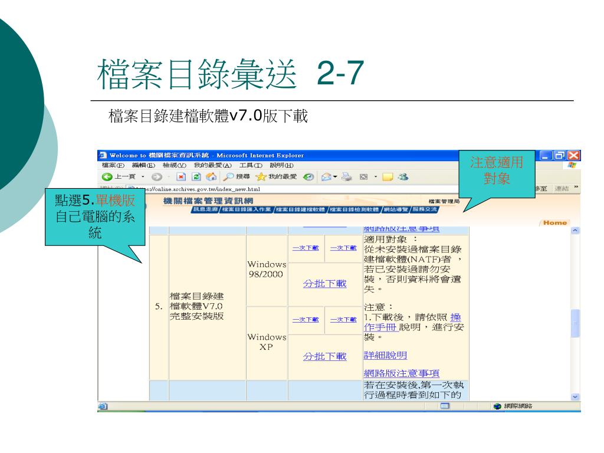This screenshot has height=453, width=604.
Task: Open the Edit button dropdown arrow
Action: pyautogui.click(x=376, y=177)
